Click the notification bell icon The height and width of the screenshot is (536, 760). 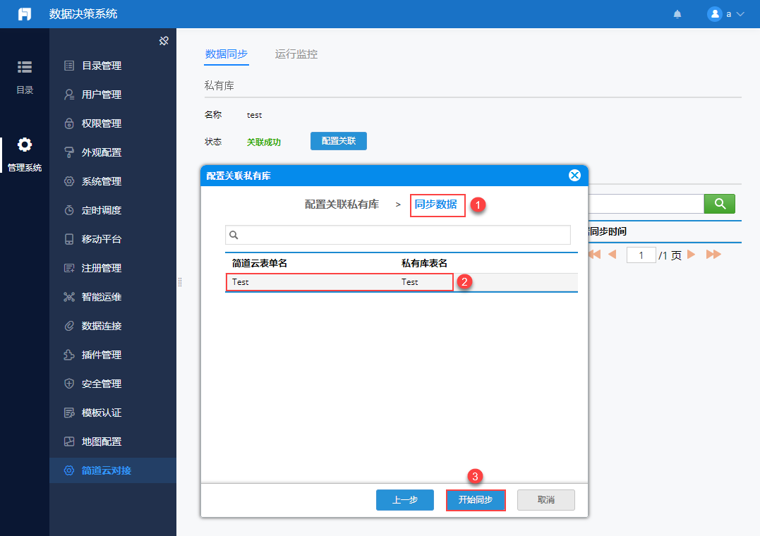677,14
